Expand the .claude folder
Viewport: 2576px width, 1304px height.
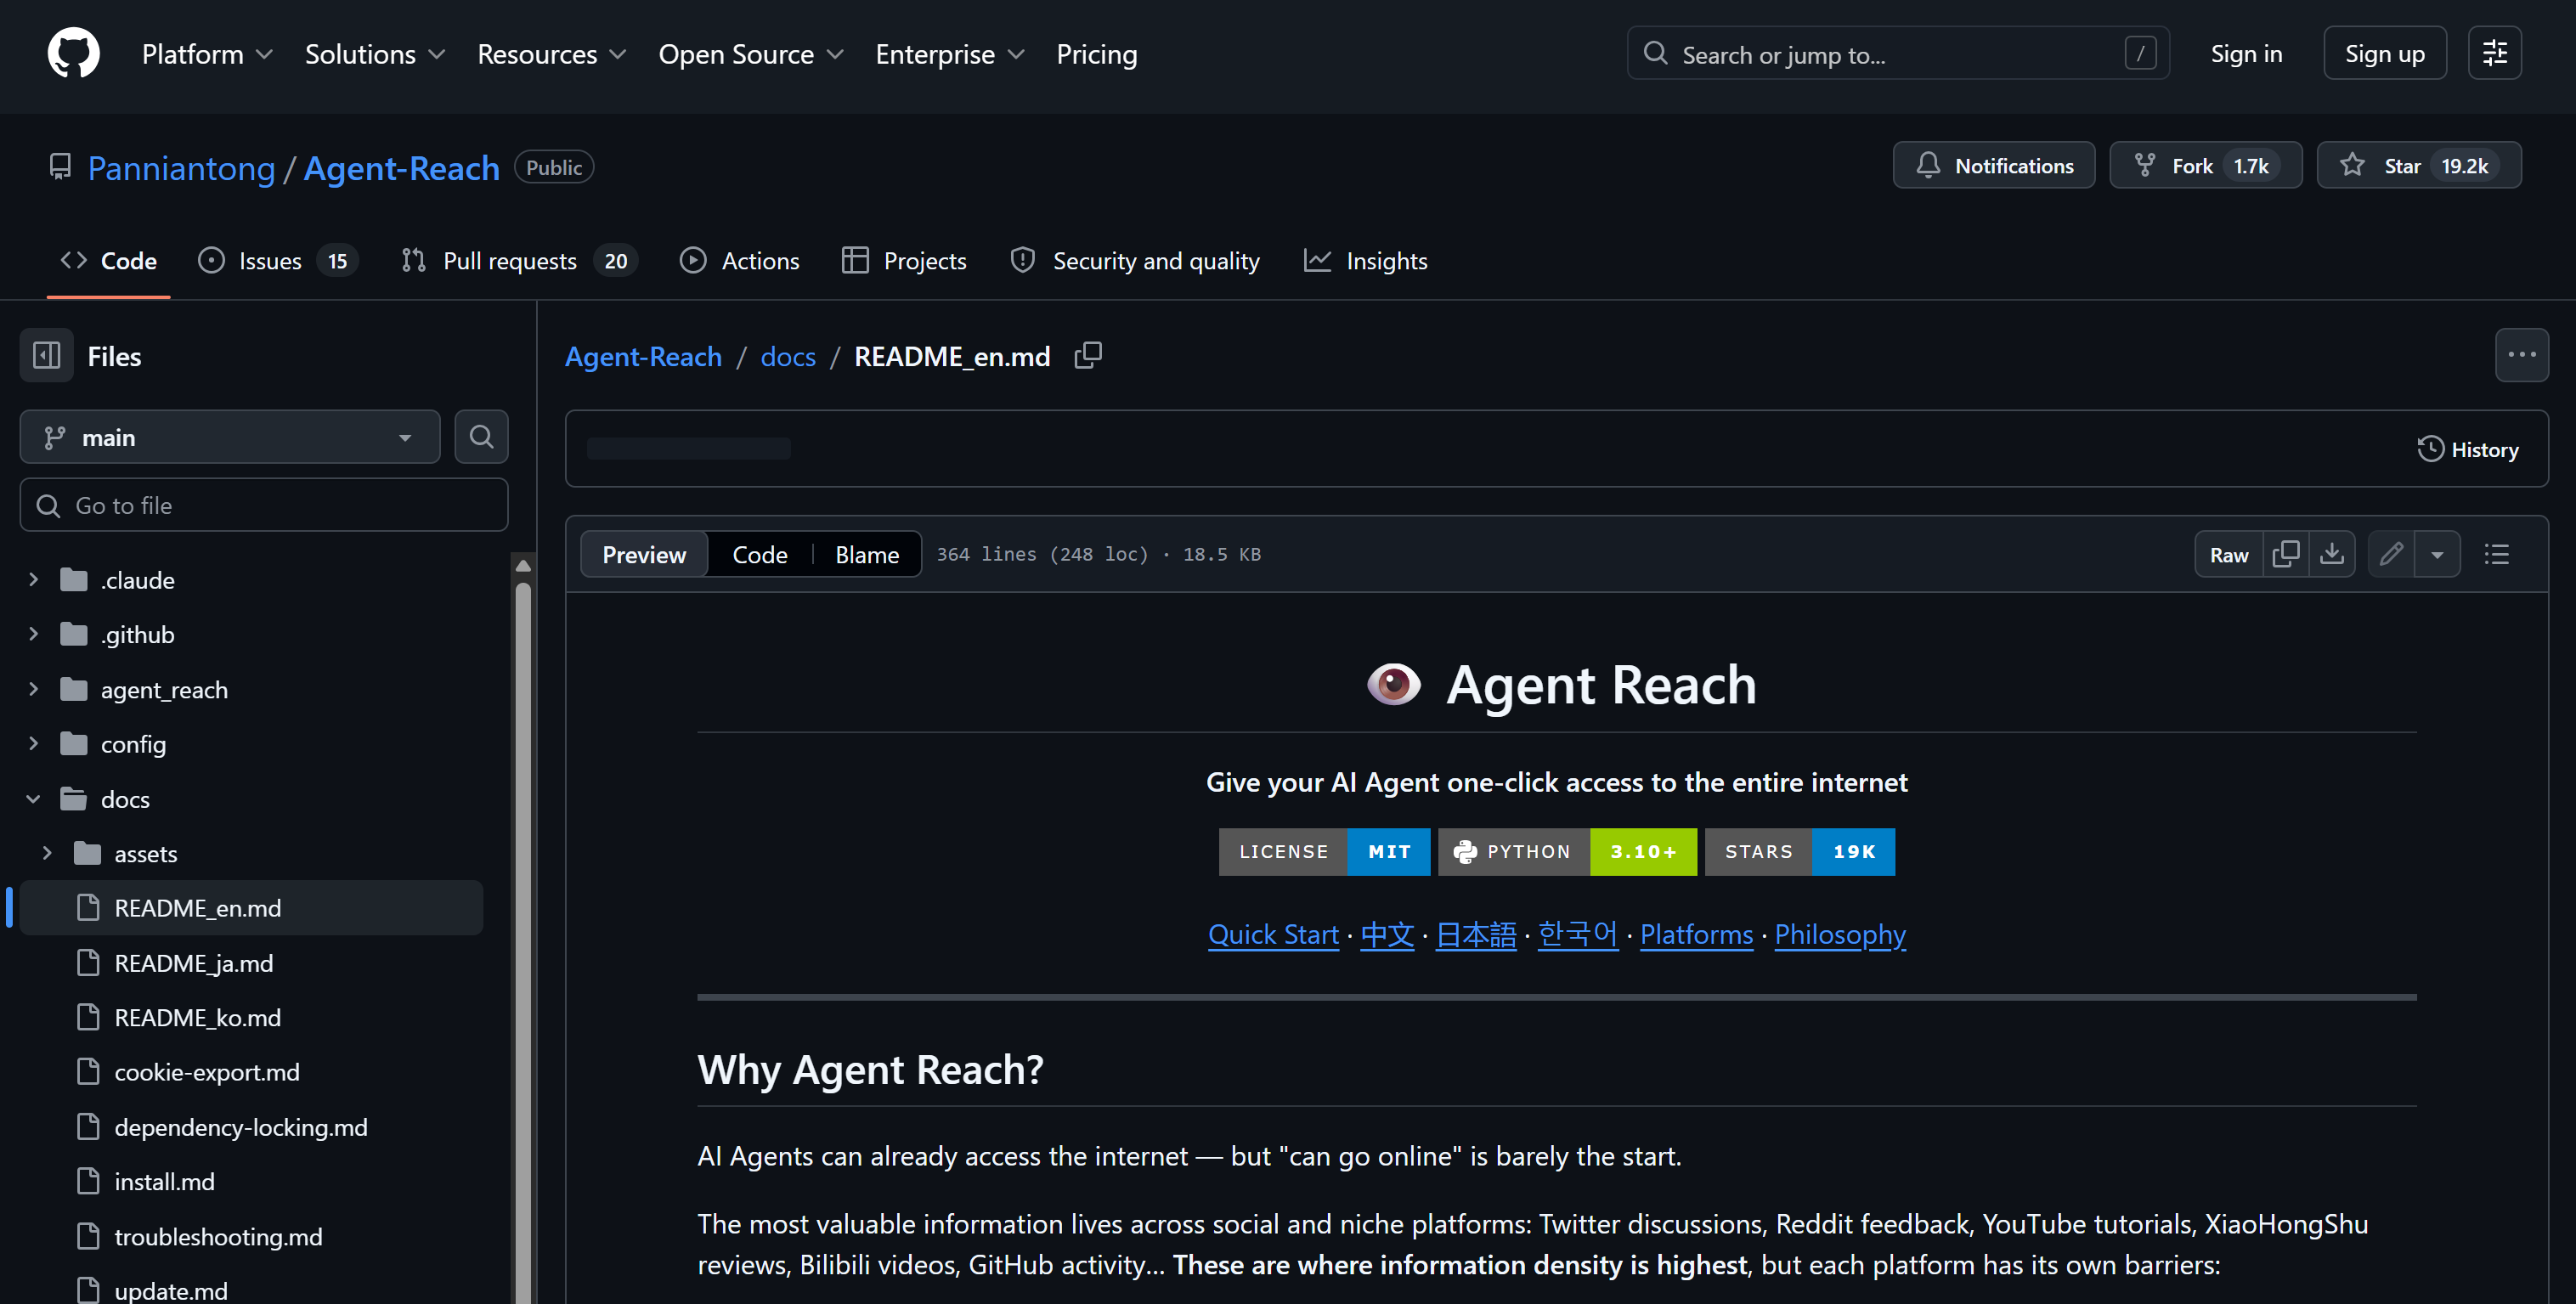pos(33,579)
